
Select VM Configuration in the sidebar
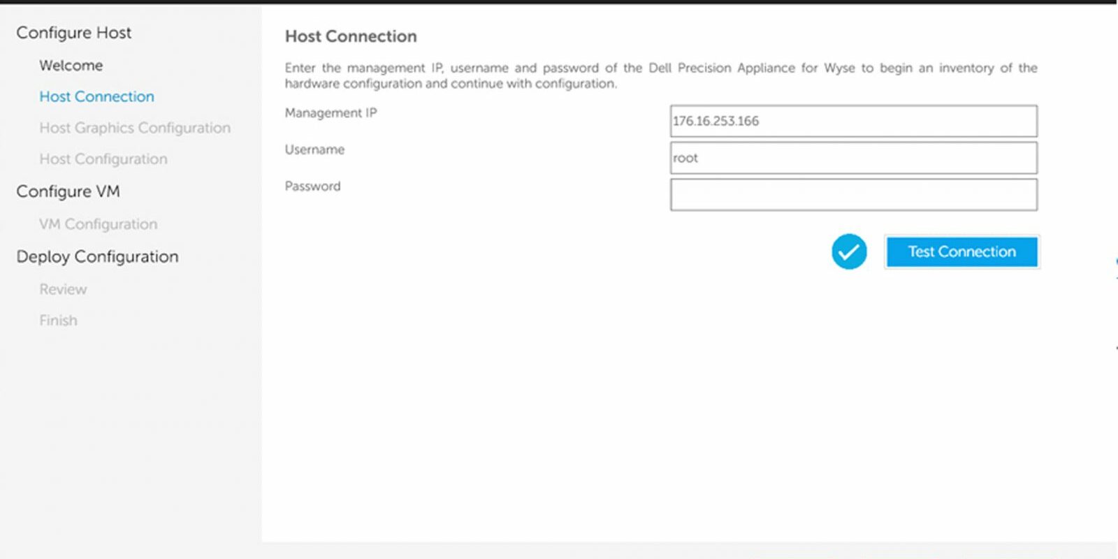coord(98,224)
